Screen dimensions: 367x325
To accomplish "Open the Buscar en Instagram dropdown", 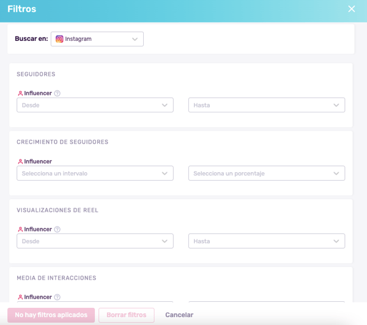I will click(x=97, y=39).
